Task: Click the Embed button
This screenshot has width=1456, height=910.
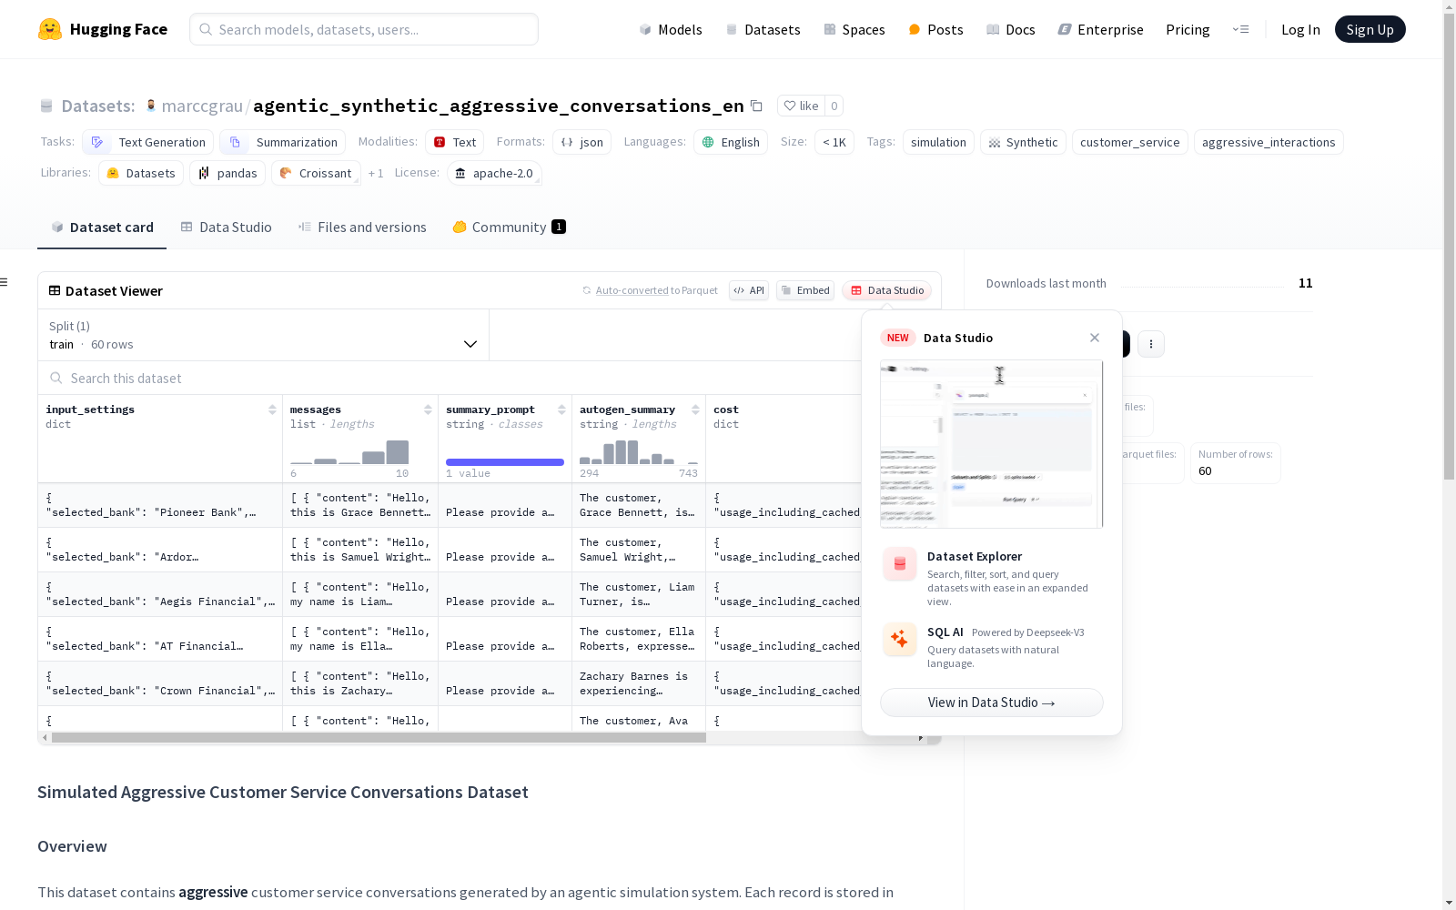Action: coord(805,290)
